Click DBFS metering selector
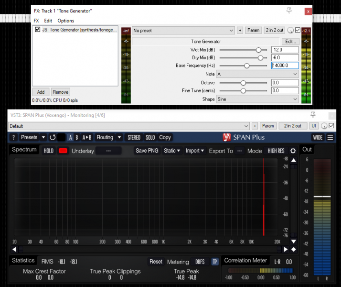This screenshot has height=287, width=341. click(x=200, y=262)
